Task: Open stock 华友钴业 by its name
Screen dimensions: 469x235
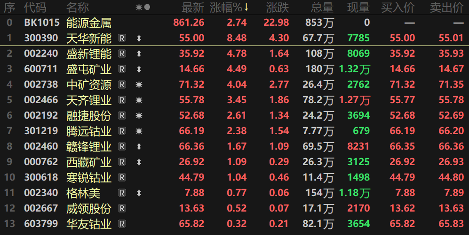Action: pos(89,224)
